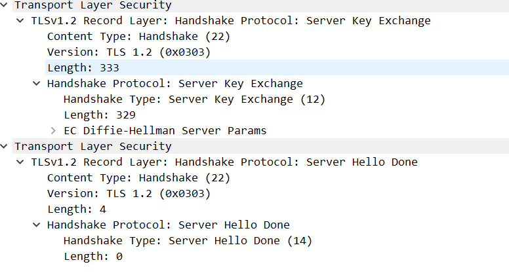Image resolution: width=509 pixels, height=275 pixels.
Task: Expand EC Diffie-Hellman Server Params
Action: [53, 131]
